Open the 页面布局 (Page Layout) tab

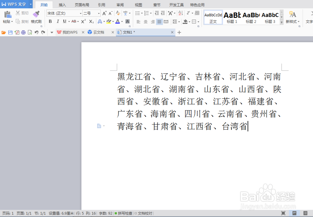pos(82,5)
